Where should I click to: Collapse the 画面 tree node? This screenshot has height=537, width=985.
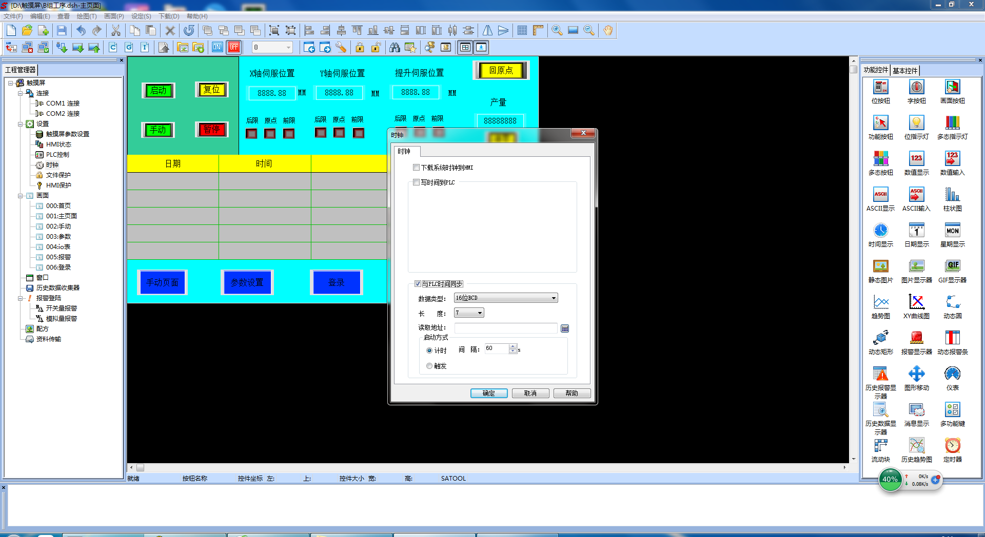tap(21, 196)
